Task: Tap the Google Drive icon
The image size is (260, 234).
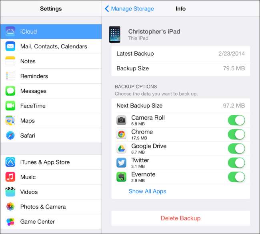Action: (121, 148)
